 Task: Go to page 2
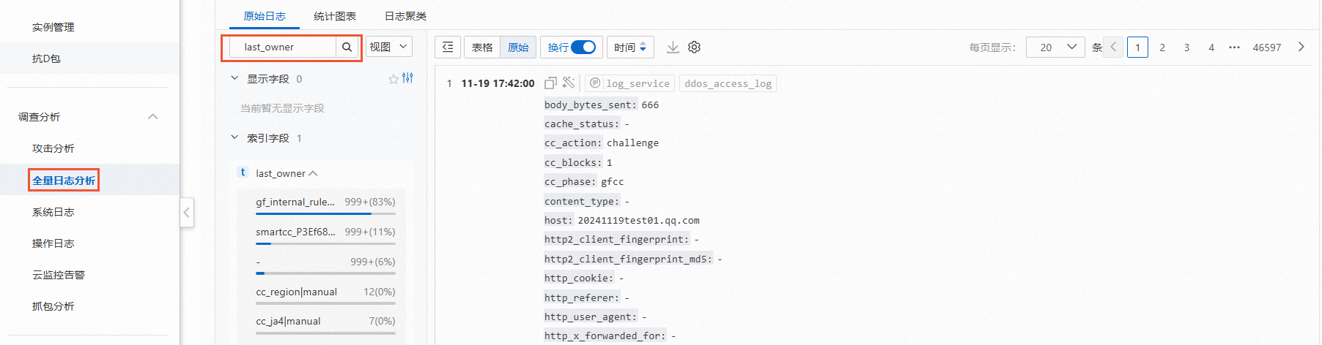[1162, 48]
